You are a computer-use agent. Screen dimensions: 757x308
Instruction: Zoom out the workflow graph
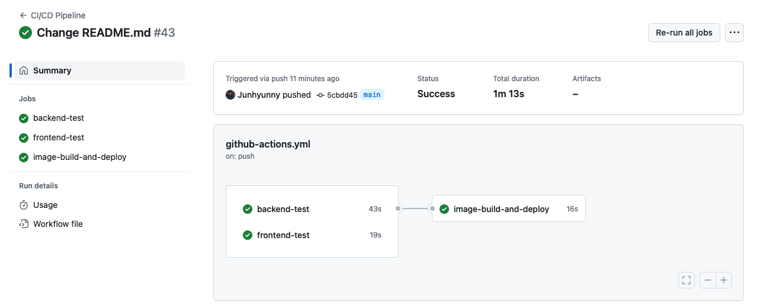coord(708,280)
